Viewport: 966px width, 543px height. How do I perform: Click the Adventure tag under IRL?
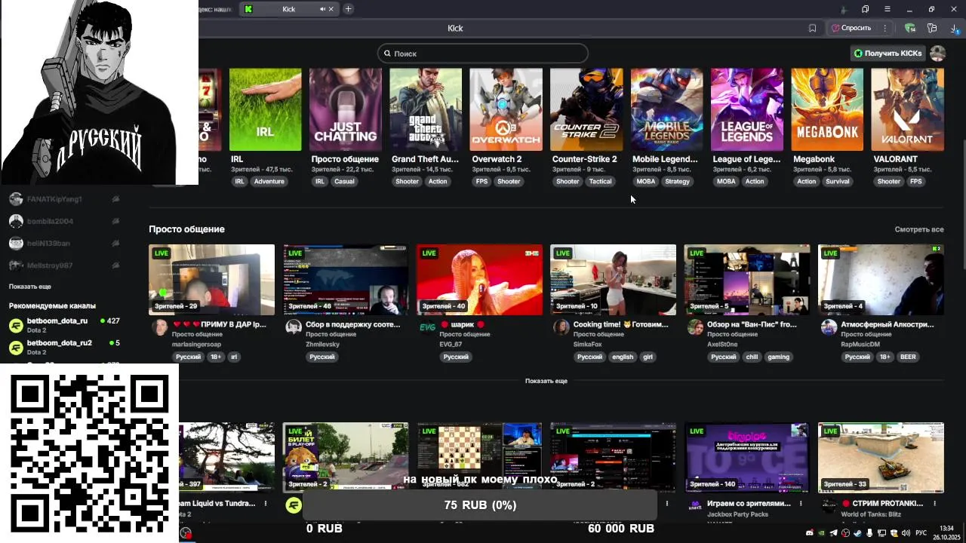pyautogui.click(x=269, y=181)
